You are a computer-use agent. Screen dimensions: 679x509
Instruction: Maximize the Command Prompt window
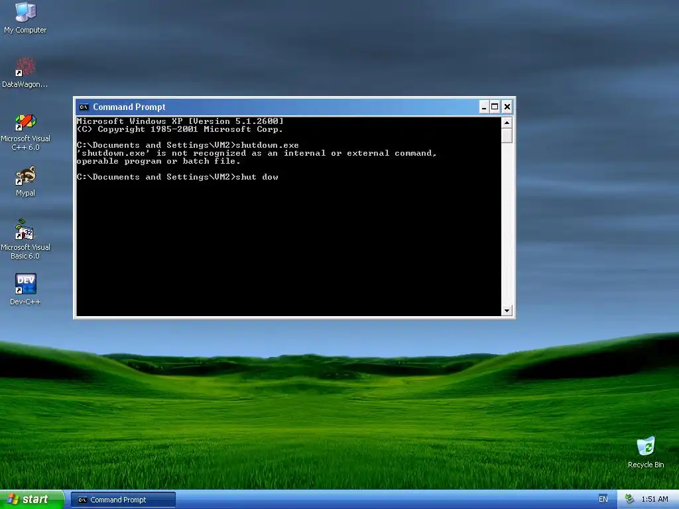click(495, 107)
